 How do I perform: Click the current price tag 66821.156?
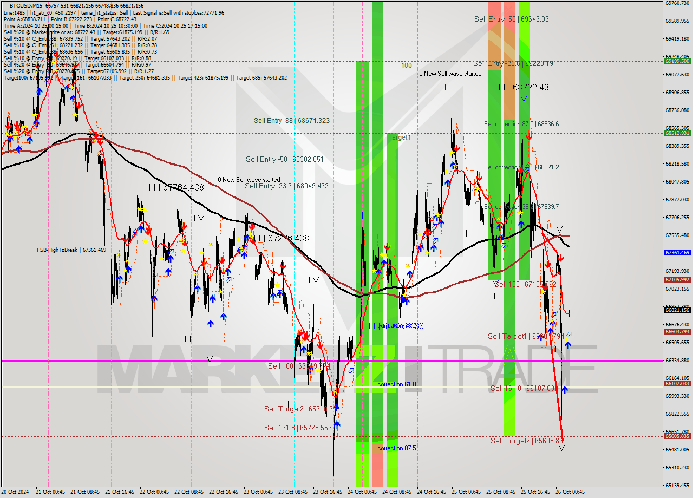click(x=677, y=310)
